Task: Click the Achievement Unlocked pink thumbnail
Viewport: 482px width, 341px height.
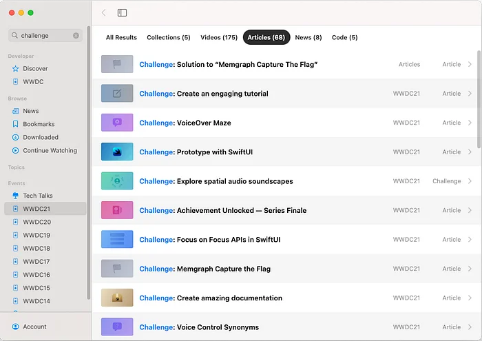Action: click(x=117, y=210)
